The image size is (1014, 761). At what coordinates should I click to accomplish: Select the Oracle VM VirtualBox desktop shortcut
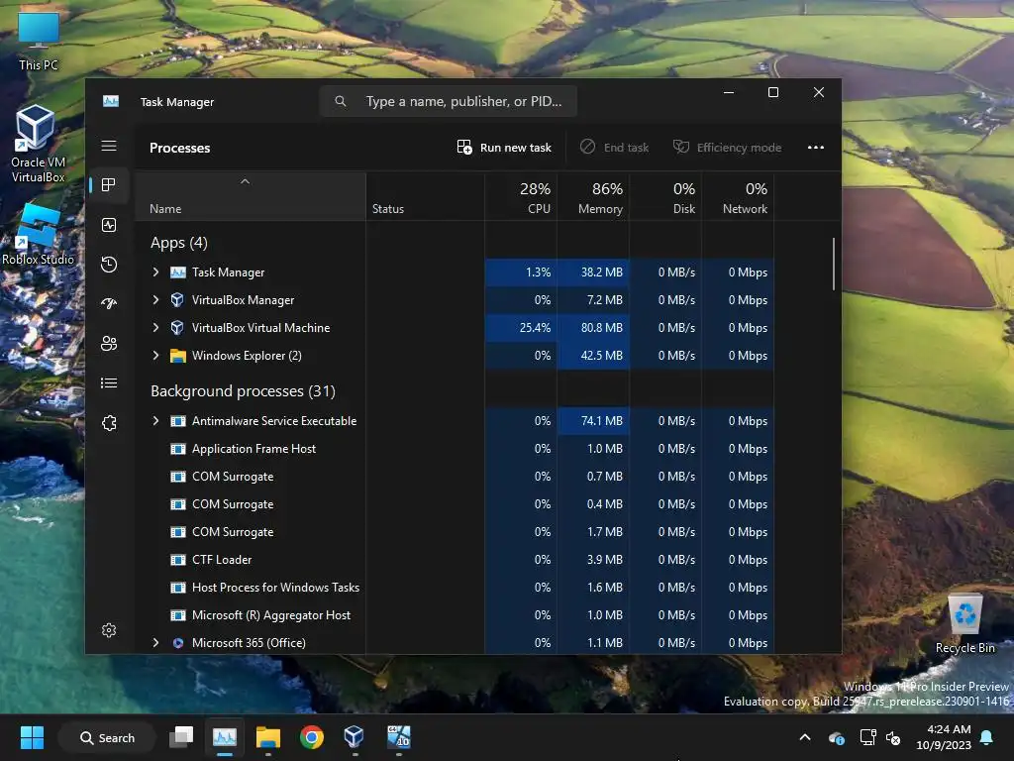pos(38,144)
